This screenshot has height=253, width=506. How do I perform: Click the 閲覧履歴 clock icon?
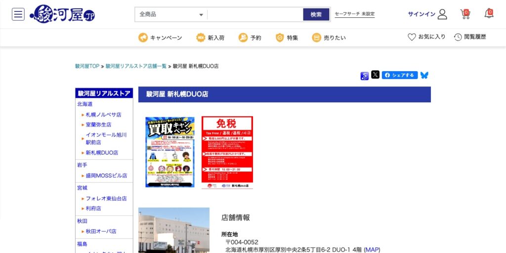coord(458,37)
